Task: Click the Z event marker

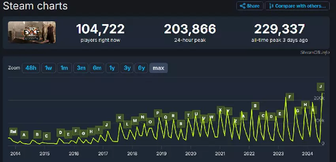Action: tap(236, 121)
